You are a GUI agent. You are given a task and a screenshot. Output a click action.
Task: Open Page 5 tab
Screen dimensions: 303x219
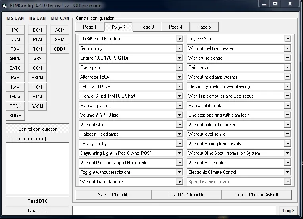tap(204, 27)
